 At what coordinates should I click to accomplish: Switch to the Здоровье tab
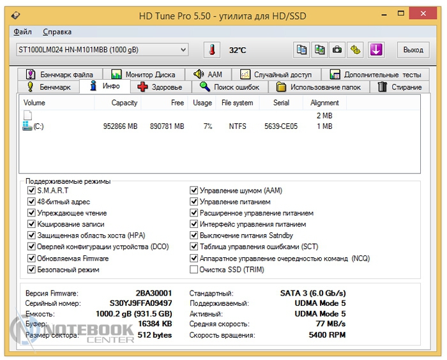[162, 87]
